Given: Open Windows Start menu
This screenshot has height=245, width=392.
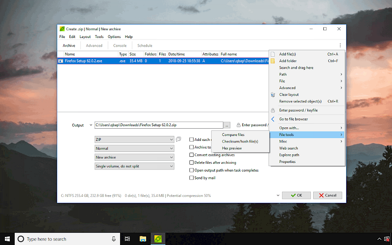Looking at the screenshot, I should click(x=7, y=239).
